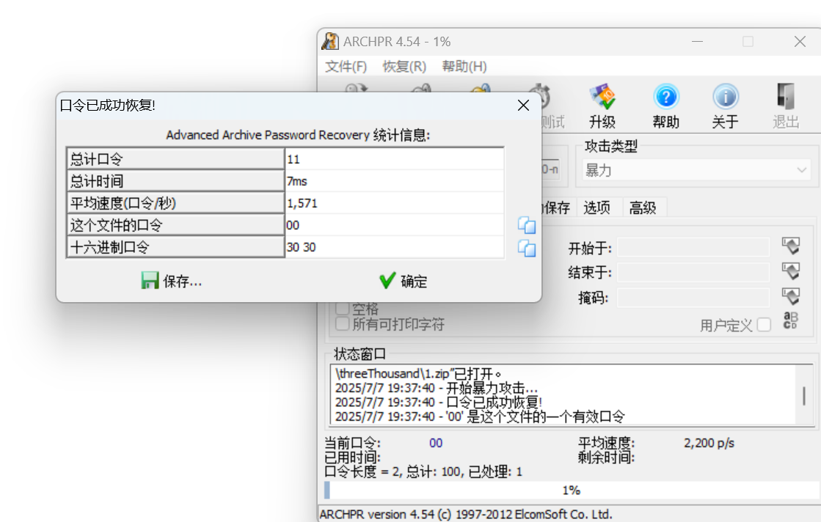
Task: Click the \threeThousand\1.zip 已打开 log line
Action: coord(417,373)
